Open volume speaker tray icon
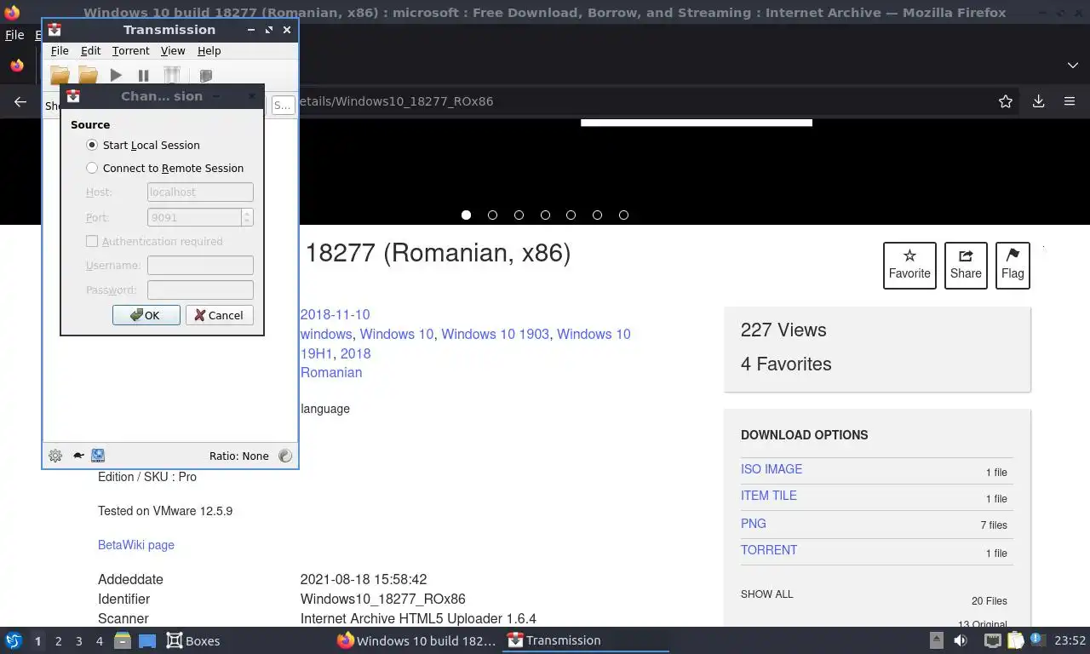 point(961,640)
